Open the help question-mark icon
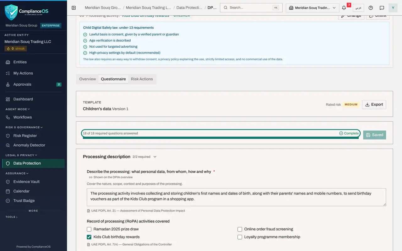This screenshot has width=402, height=251. [x=371, y=8]
